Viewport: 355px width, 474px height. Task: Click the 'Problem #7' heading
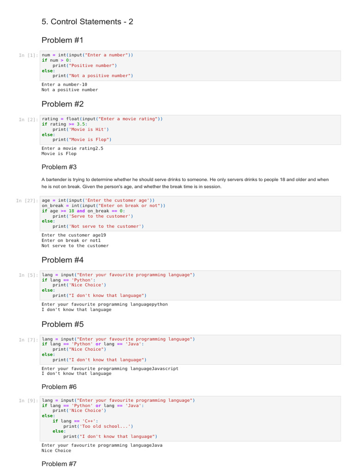click(x=59, y=464)
